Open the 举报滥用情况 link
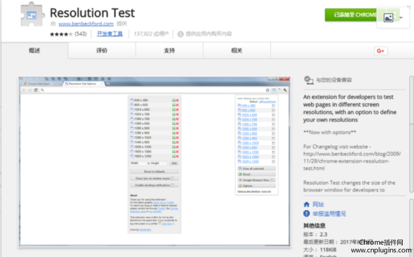This screenshot has width=414, height=257. click(x=329, y=214)
